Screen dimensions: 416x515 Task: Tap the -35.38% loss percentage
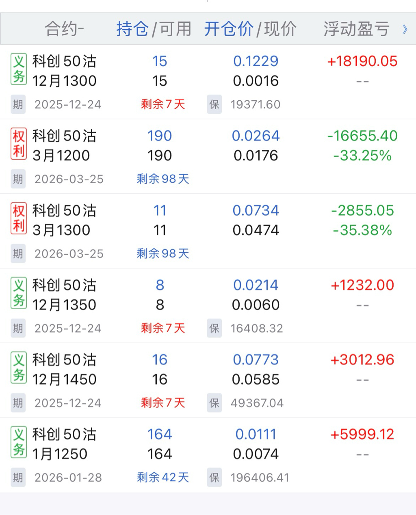[x=362, y=230]
